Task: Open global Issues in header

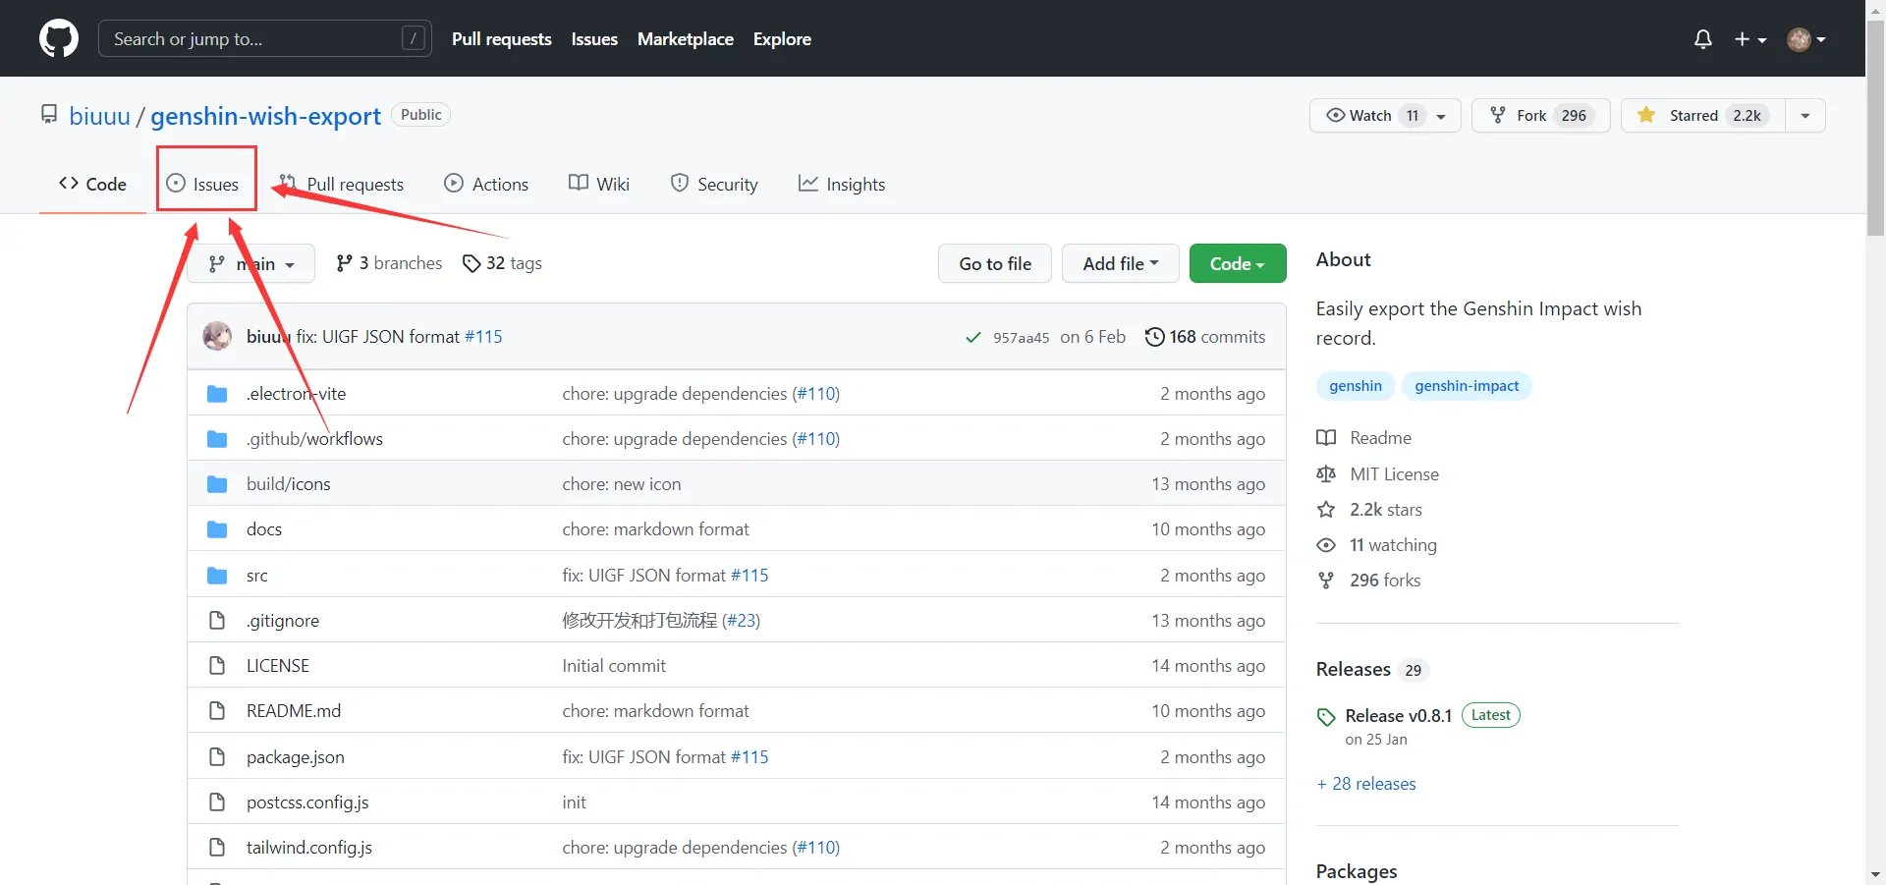Action: pyautogui.click(x=594, y=39)
